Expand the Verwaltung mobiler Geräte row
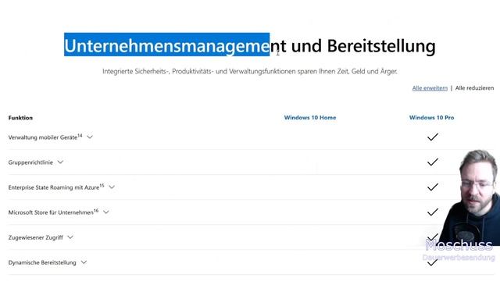Viewport: 500px width, 281px height. 90,137
